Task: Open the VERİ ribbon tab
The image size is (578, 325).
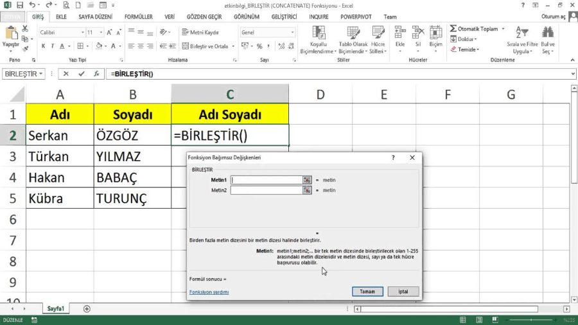Action: coord(170,17)
